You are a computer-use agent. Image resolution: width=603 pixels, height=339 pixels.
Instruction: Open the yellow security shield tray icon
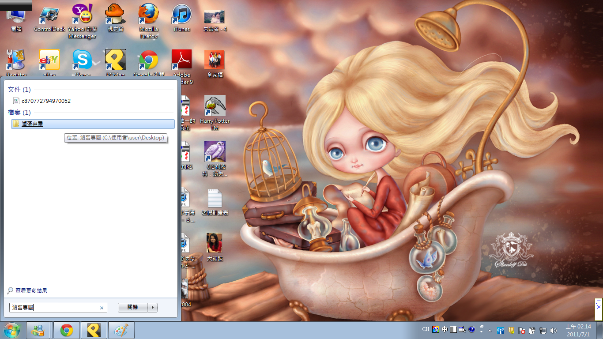[x=511, y=330]
